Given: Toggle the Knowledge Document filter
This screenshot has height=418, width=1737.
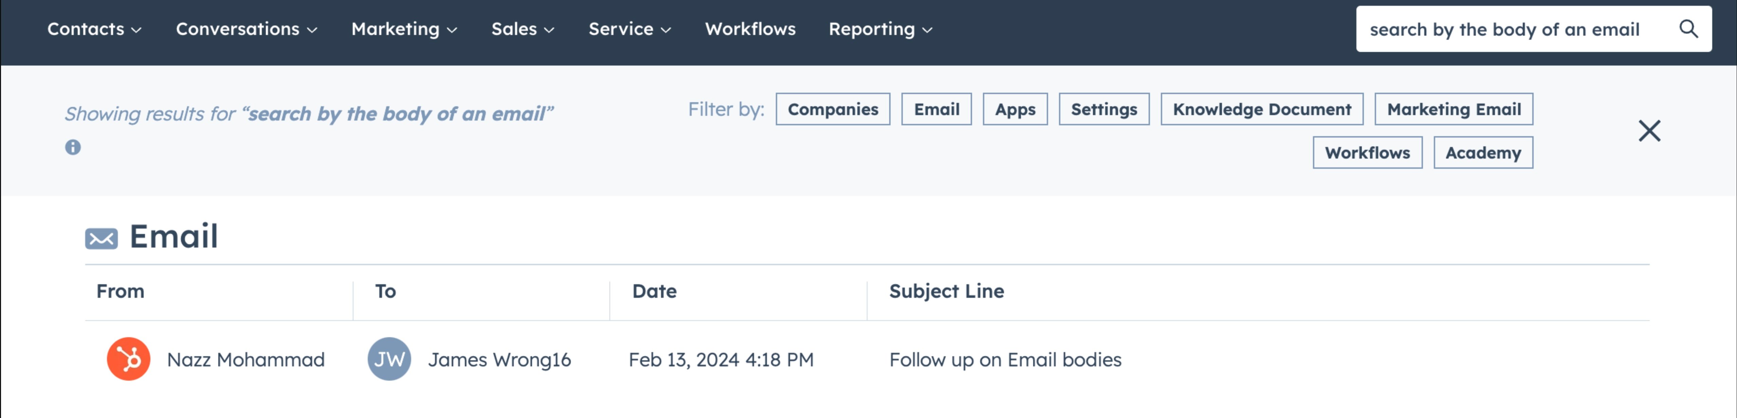Looking at the screenshot, I should 1262,109.
